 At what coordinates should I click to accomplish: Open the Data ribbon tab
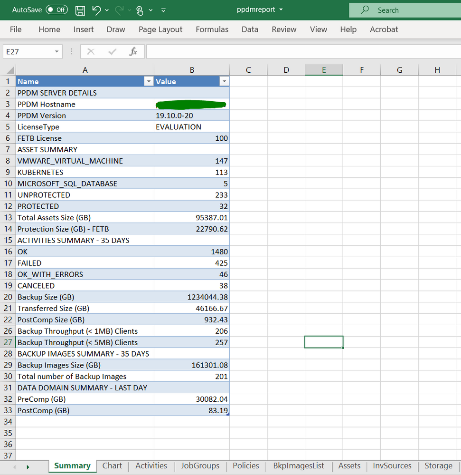pyautogui.click(x=250, y=29)
